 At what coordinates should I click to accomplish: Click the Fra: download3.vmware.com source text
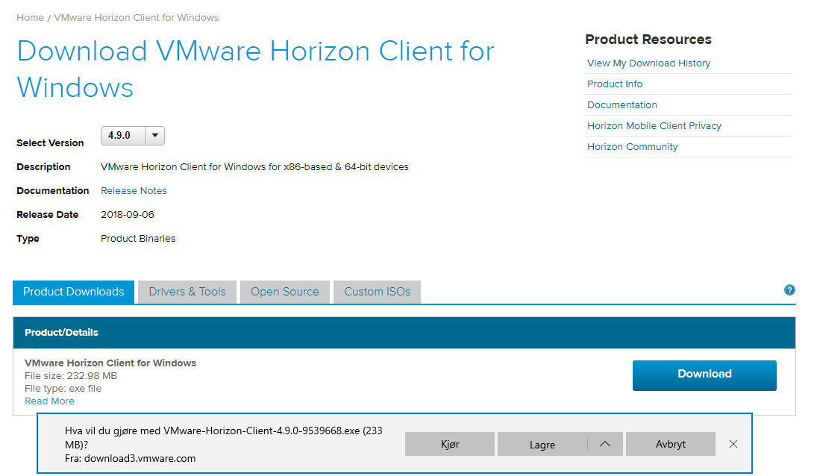pos(131,458)
